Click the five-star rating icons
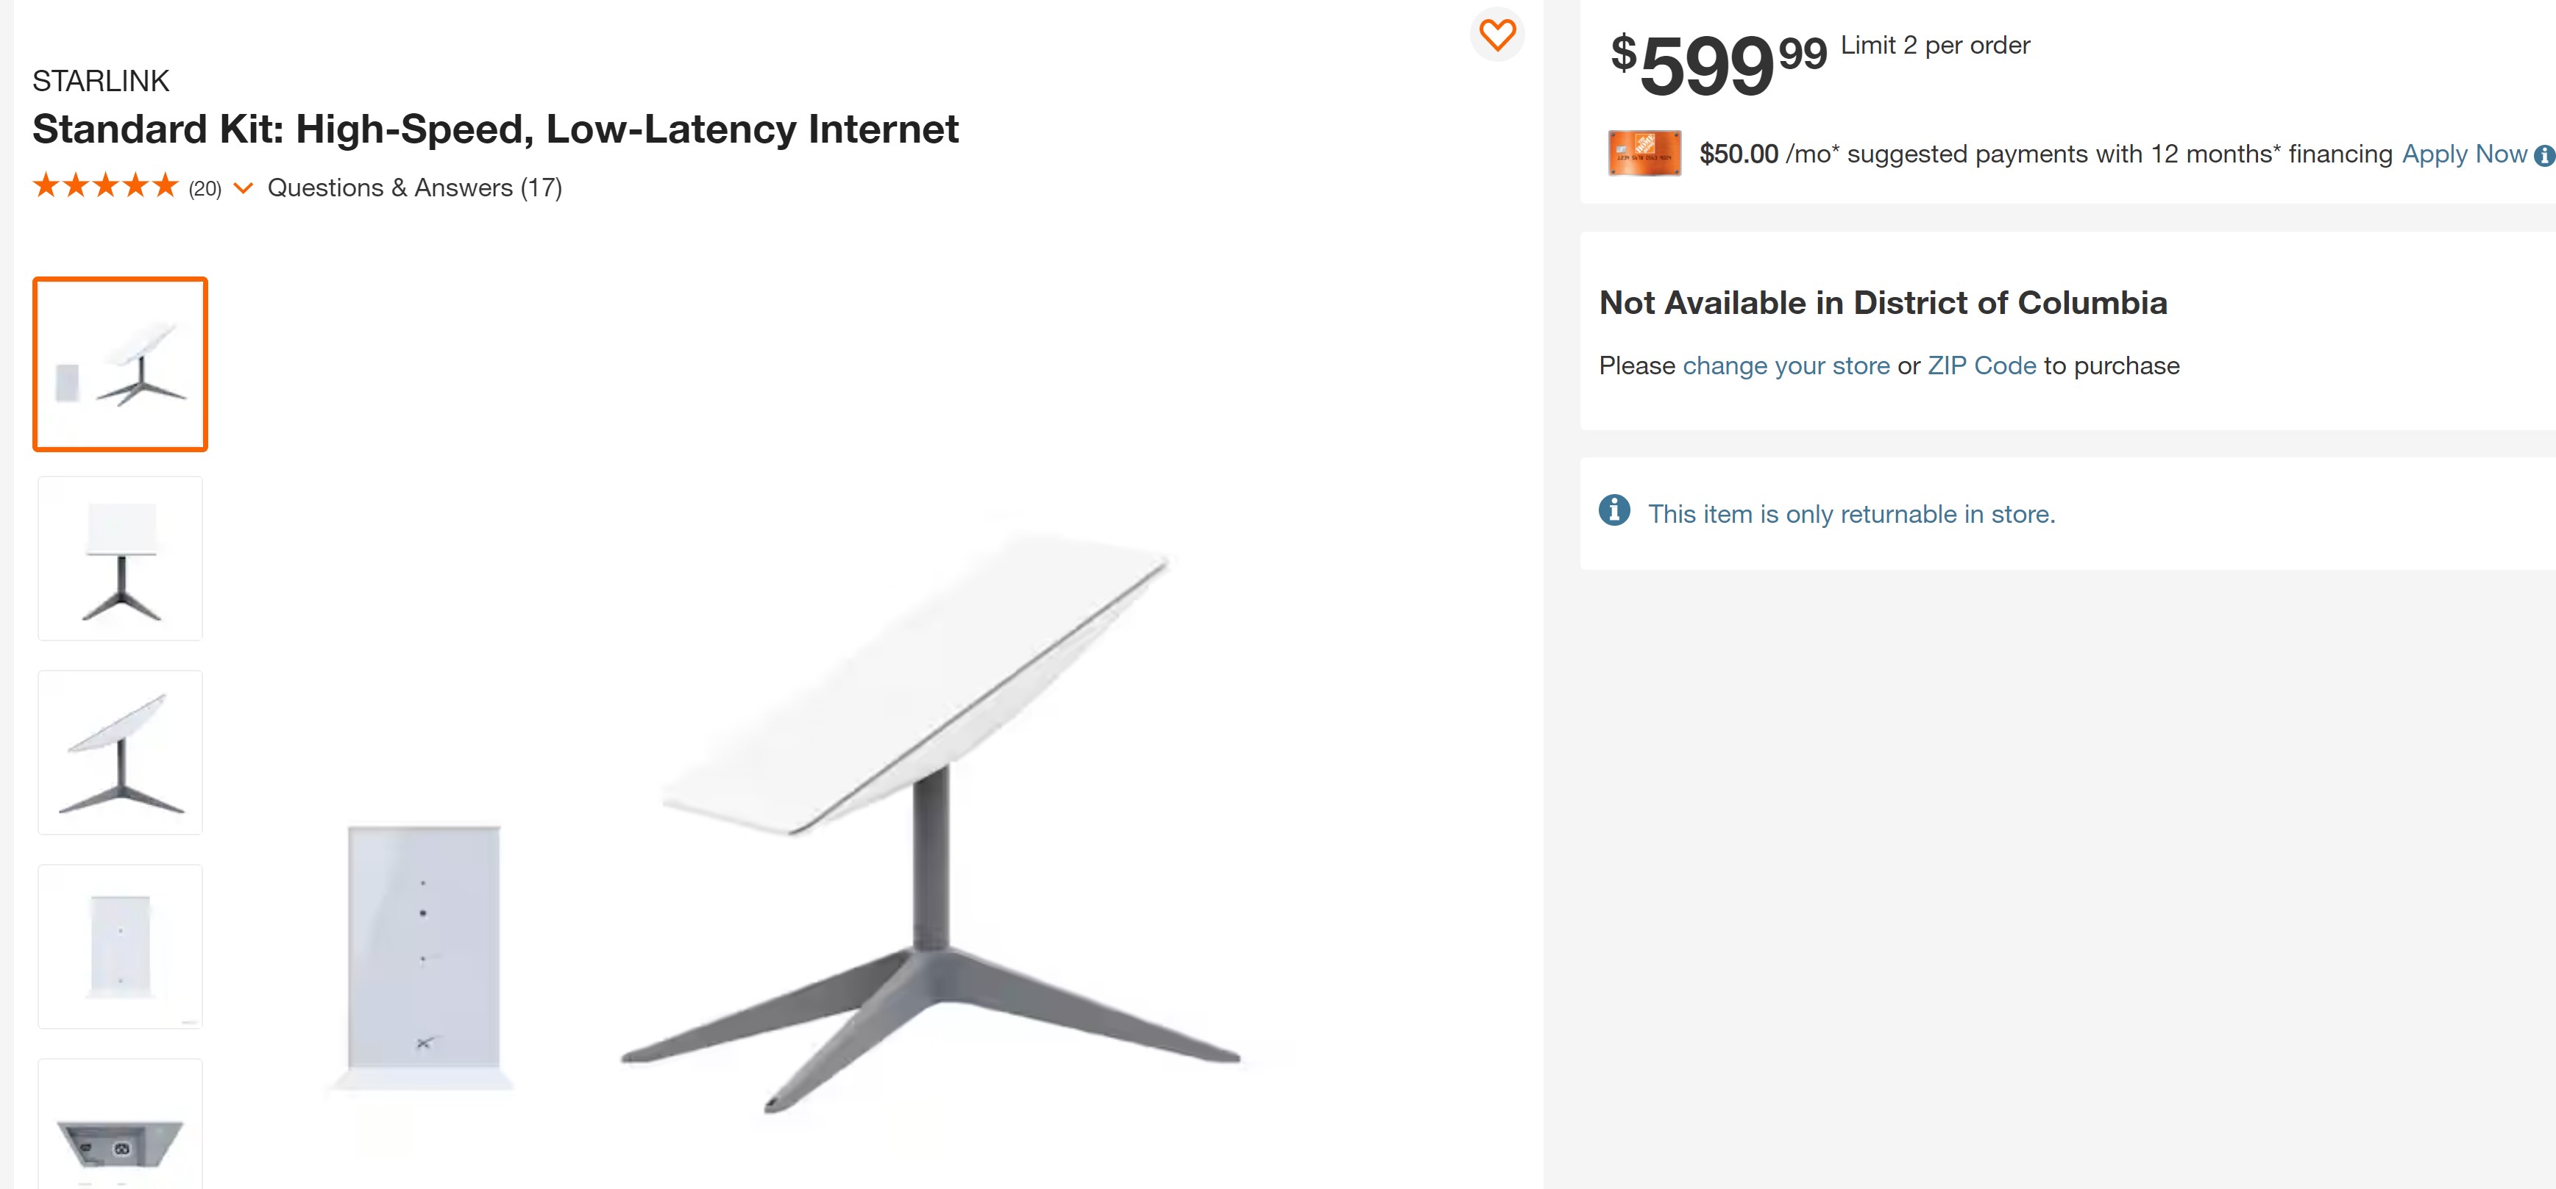2556x1189 pixels. point(105,187)
